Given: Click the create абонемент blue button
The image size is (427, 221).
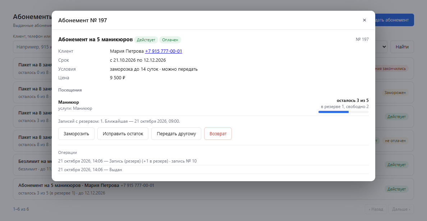Looking at the screenshot, I should (394, 20).
